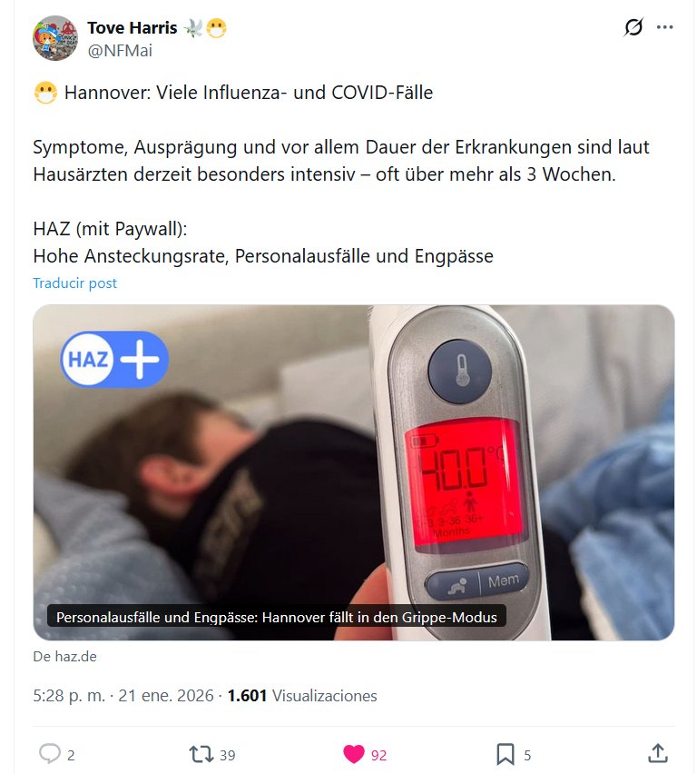Toggle the pink heart like button
Viewport: 697px width, 774px height.
[x=354, y=754]
